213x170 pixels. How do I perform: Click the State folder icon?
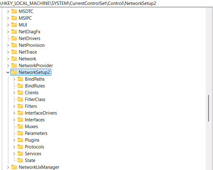point(20,160)
